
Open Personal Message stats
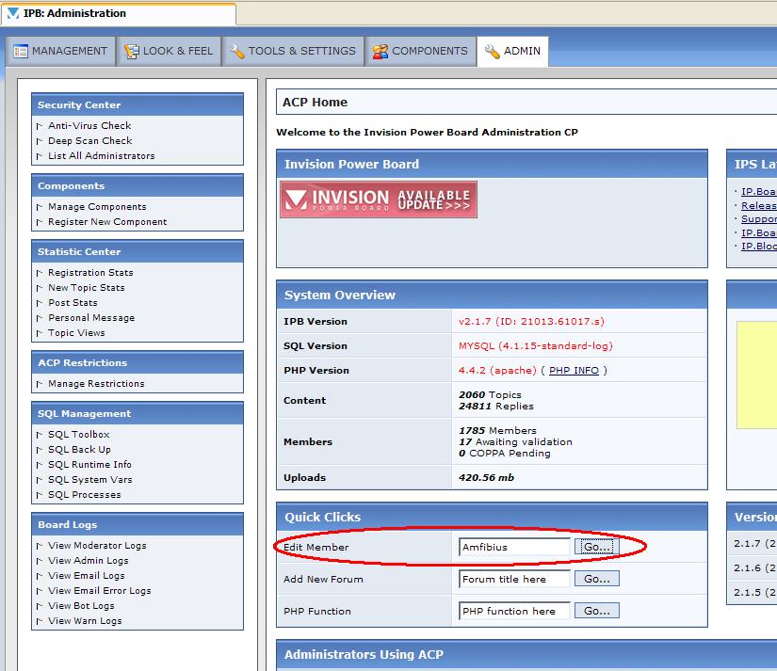click(x=91, y=318)
